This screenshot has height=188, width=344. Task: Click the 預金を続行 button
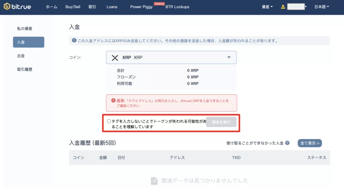(x=221, y=122)
